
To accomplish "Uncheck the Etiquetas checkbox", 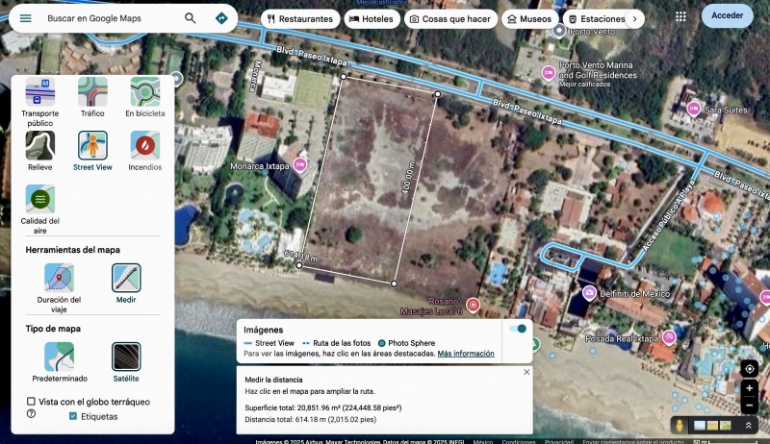I will [73, 416].
